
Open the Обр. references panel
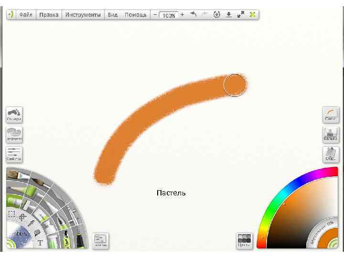click(x=331, y=154)
